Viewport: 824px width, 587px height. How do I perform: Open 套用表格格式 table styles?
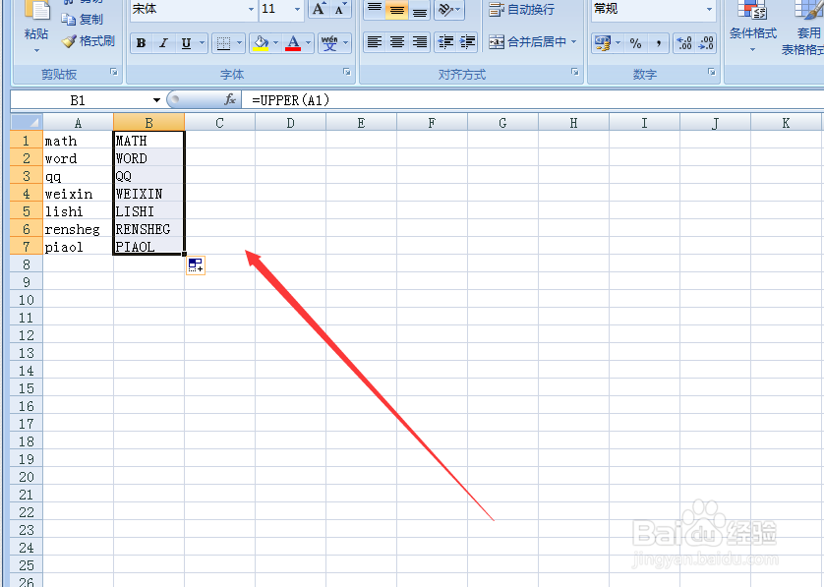click(x=803, y=27)
